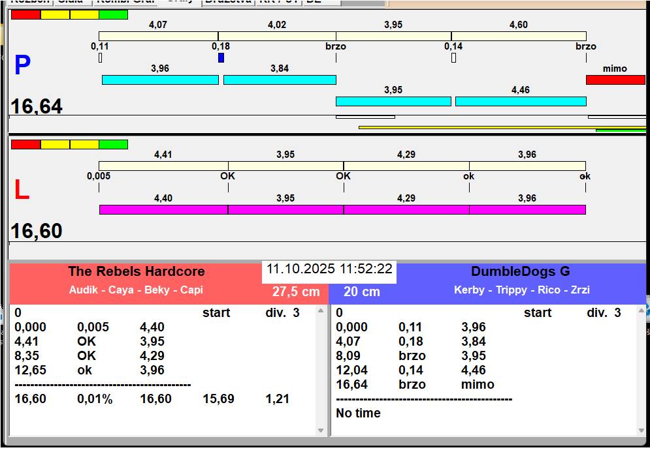Click the green start light in lane L
The height and width of the screenshot is (467, 650).
[x=113, y=144]
